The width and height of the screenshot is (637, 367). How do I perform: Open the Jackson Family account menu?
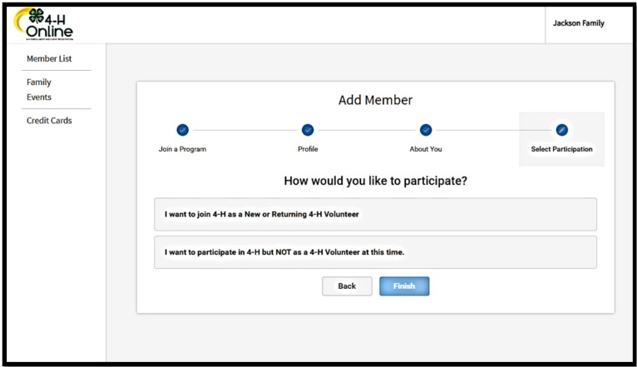(579, 23)
